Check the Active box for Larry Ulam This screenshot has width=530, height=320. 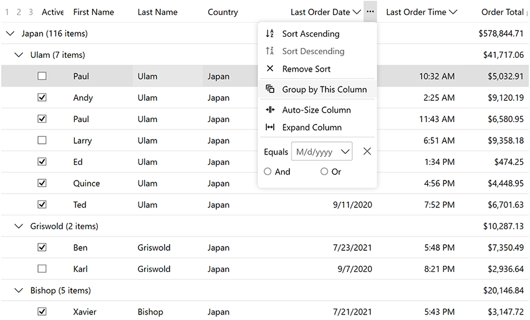(x=42, y=141)
